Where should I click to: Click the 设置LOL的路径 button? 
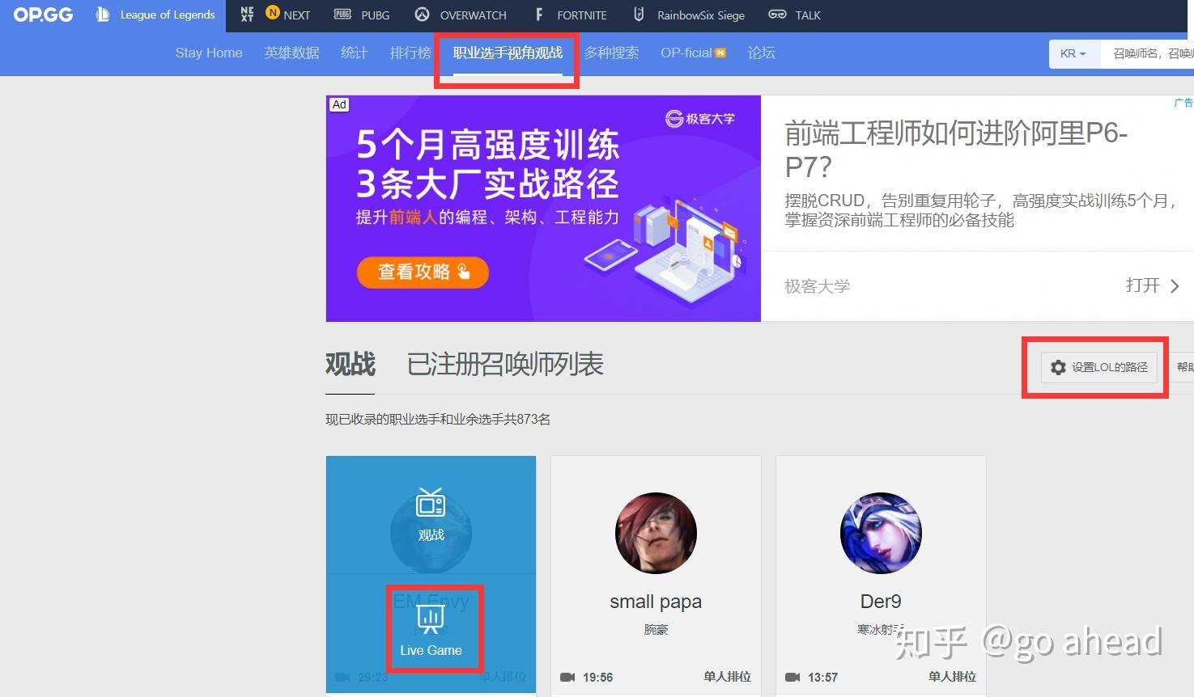point(1098,367)
